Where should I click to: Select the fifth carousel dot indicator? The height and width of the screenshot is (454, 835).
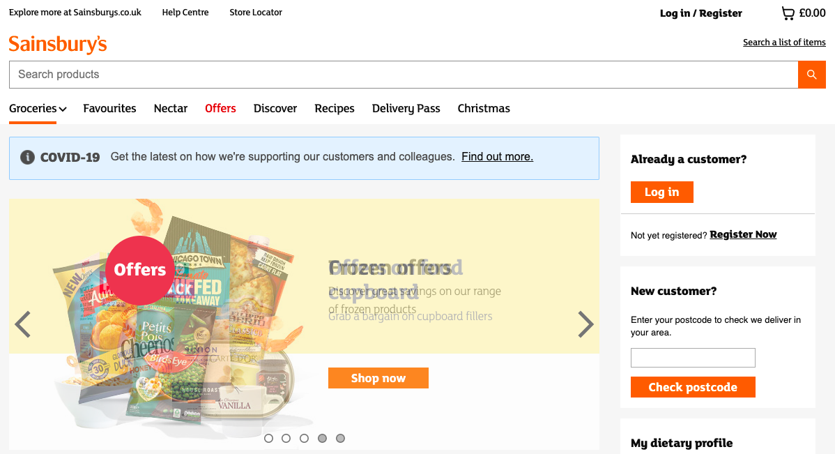point(340,439)
